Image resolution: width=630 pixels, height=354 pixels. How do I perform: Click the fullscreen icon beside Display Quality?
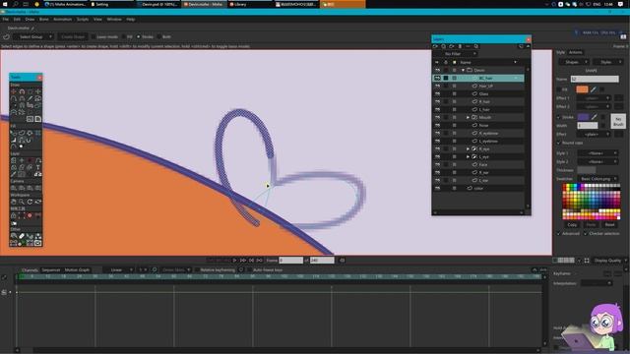(x=587, y=261)
